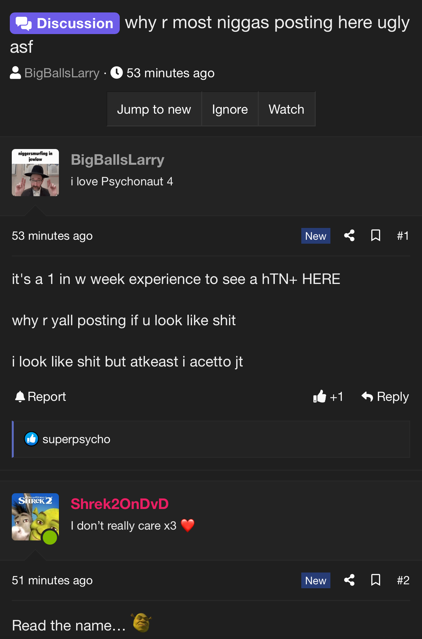Open superpsycho's profile from likes

pyautogui.click(x=76, y=439)
